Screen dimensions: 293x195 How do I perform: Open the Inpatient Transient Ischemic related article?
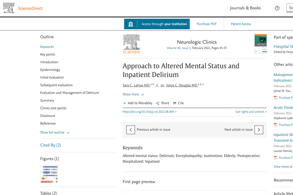click(x=283, y=137)
